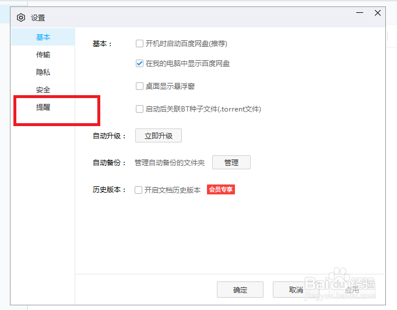Viewport: 397px width, 310px height.
Task: Switch to the 传输 settings tab
Action: [x=43, y=54]
